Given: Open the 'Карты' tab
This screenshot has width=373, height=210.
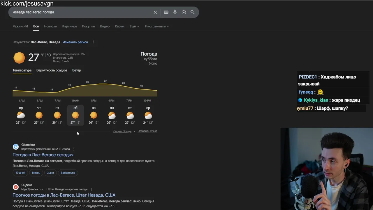Looking at the screenshot, I should coord(119,26).
